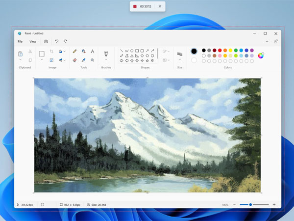Undo the last action
Viewport: 294px width, 221px height.
57,41
